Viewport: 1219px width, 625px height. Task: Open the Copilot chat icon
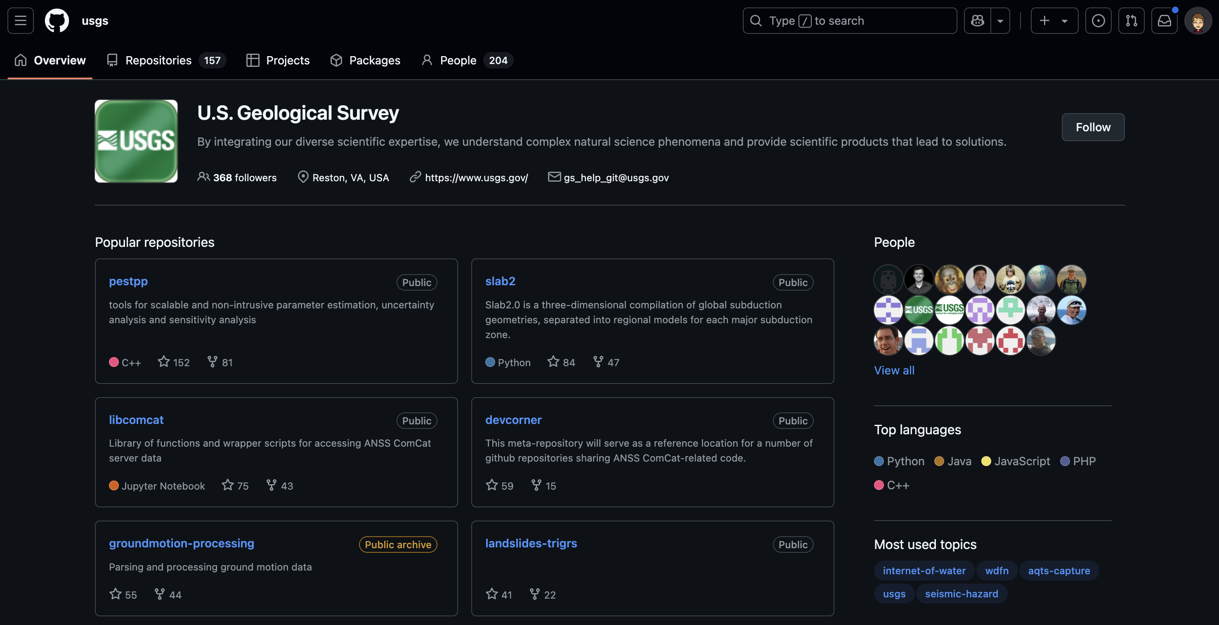pos(977,21)
